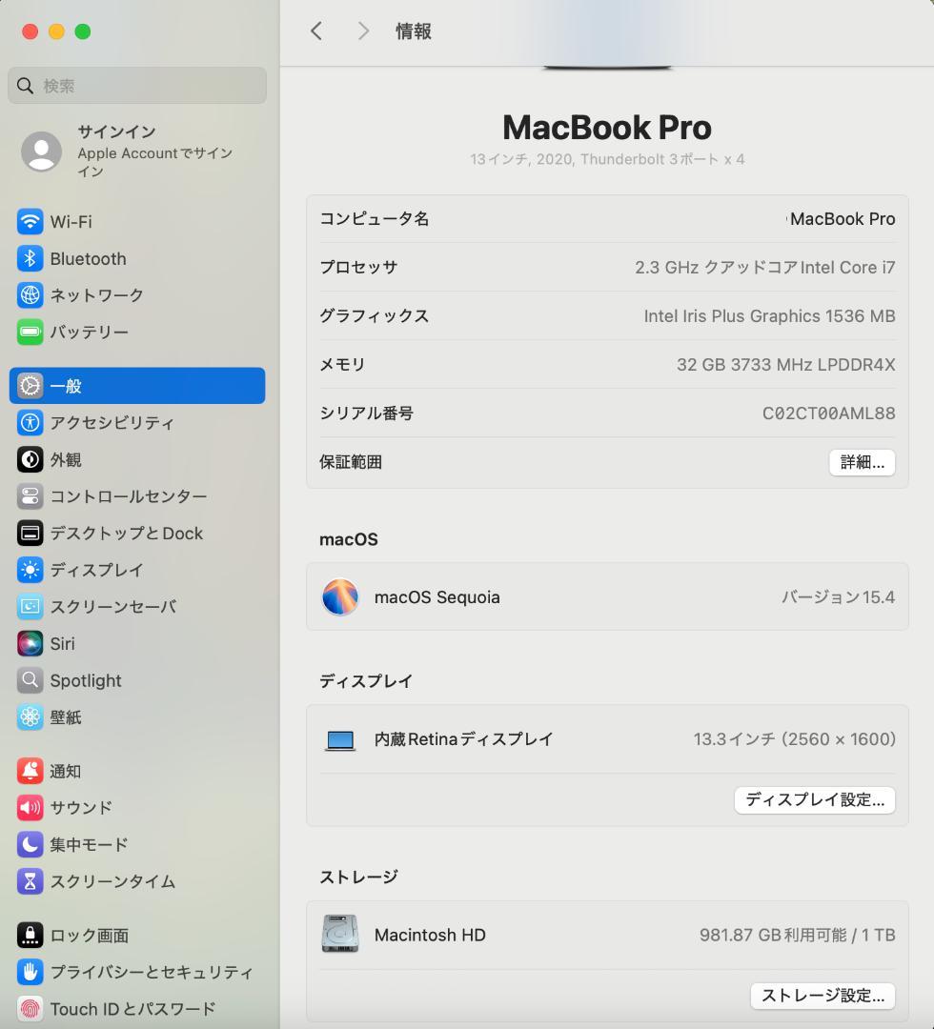
Task: Open the 外観 appearance settings icon
Action: pos(27,459)
